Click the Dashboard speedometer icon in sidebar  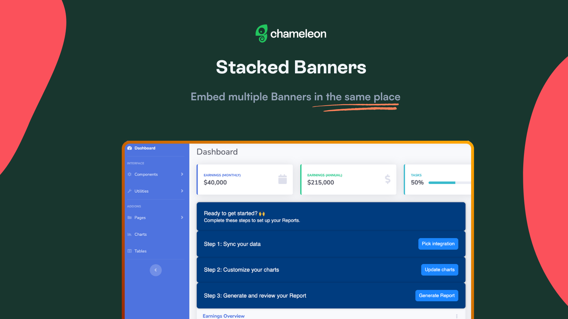(130, 148)
